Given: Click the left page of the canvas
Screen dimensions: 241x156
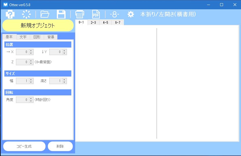Looking at the screenshot, I should coord(116,83).
